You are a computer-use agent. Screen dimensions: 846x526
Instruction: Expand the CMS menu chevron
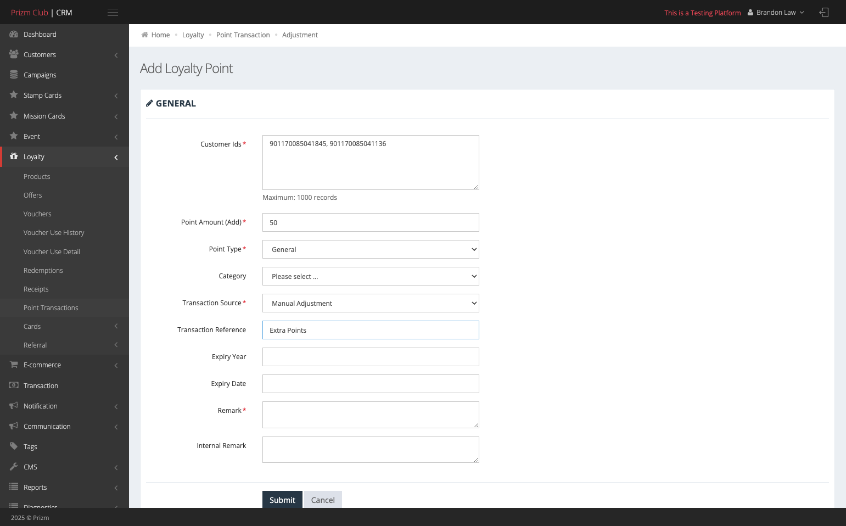click(x=116, y=467)
